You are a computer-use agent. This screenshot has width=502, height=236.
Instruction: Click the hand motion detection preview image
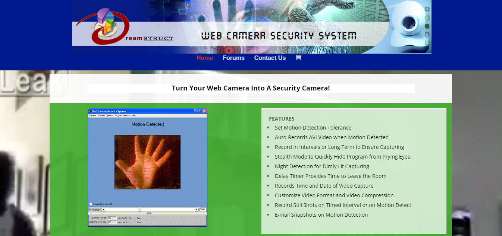tap(147, 162)
